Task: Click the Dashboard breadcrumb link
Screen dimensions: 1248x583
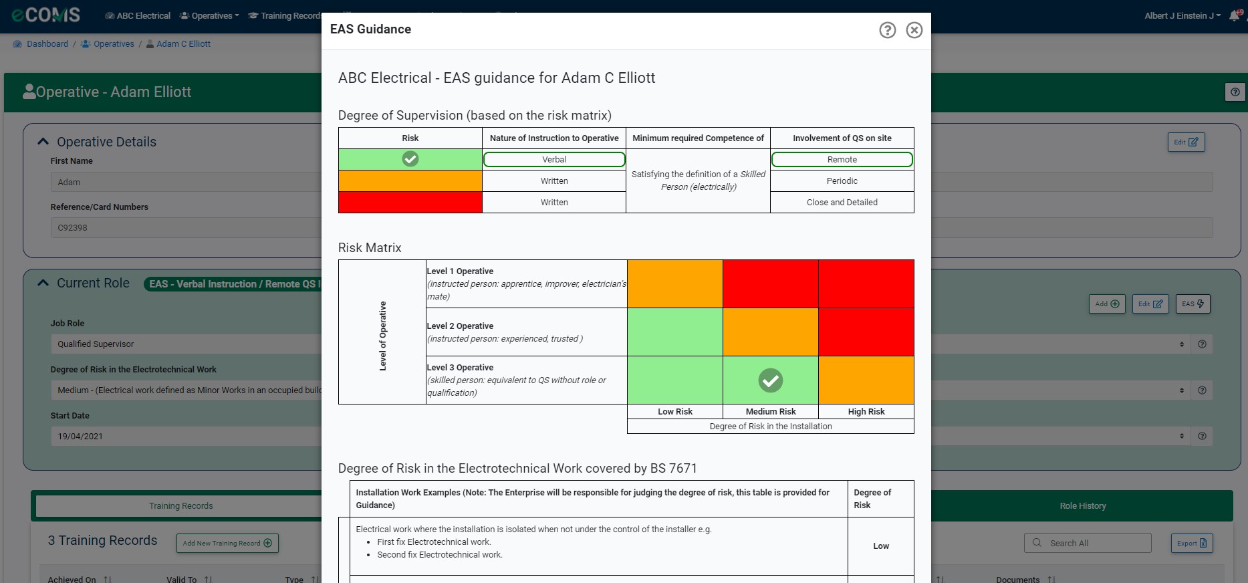Action: click(x=47, y=44)
